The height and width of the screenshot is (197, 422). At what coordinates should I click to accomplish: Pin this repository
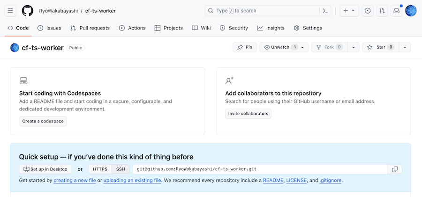click(x=245, y=47)
